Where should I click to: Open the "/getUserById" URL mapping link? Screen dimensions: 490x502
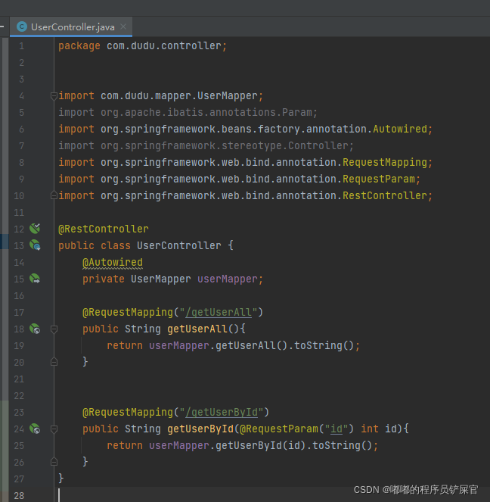coord(222,412)
